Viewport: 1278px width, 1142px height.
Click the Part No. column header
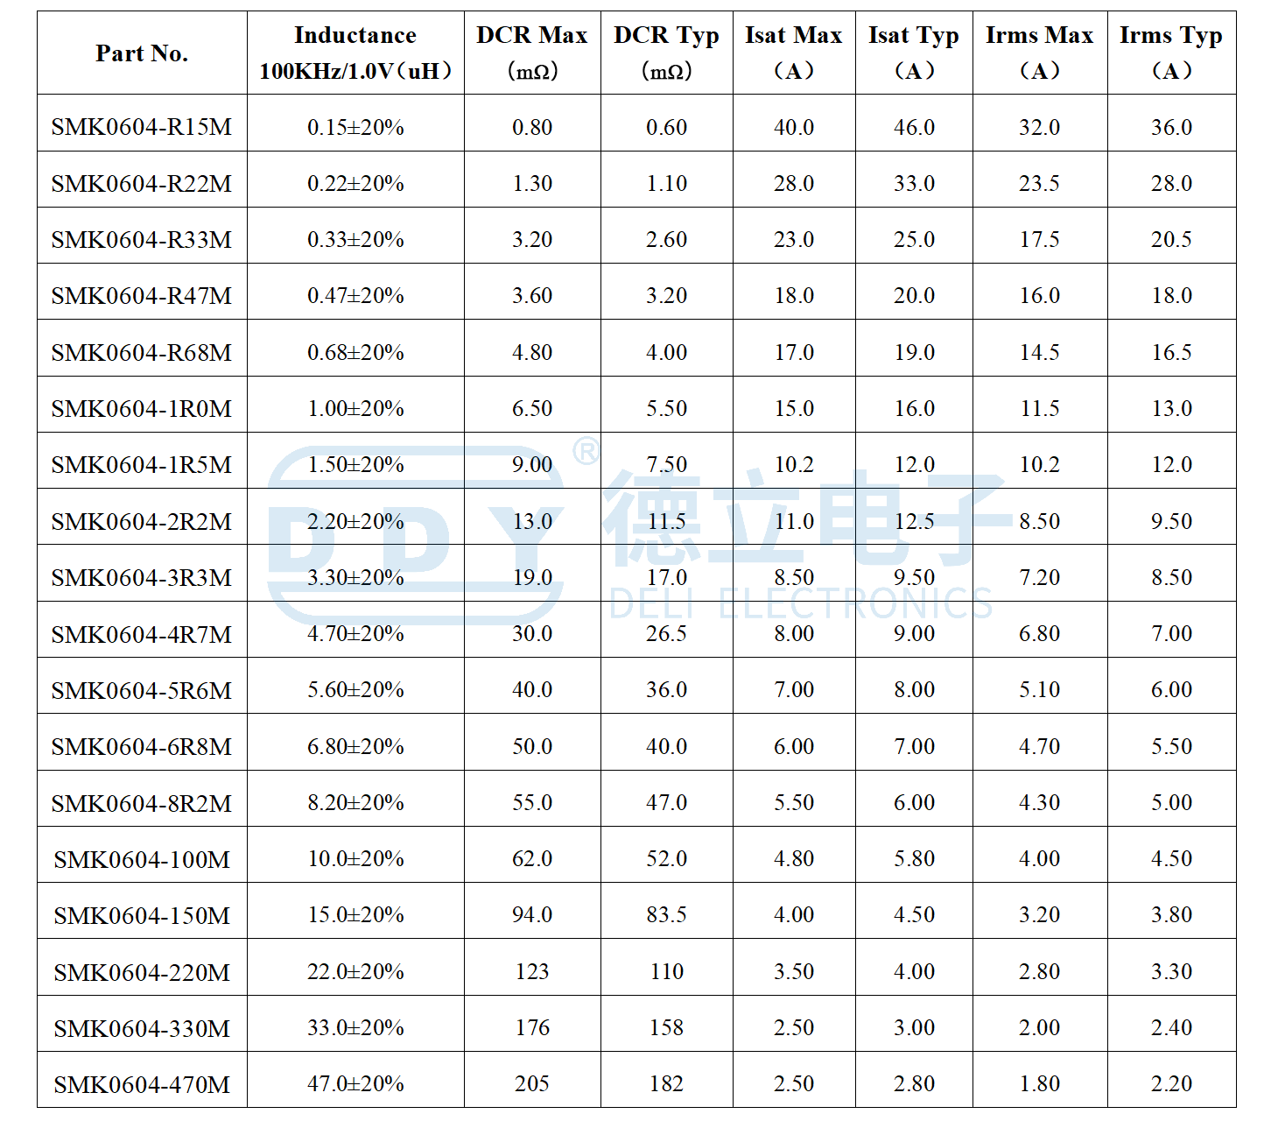[x=142, y=53]
